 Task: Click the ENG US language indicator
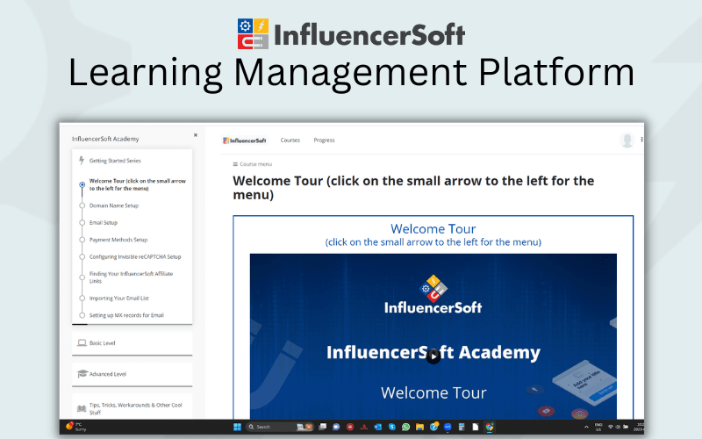(x=598, y=427)
